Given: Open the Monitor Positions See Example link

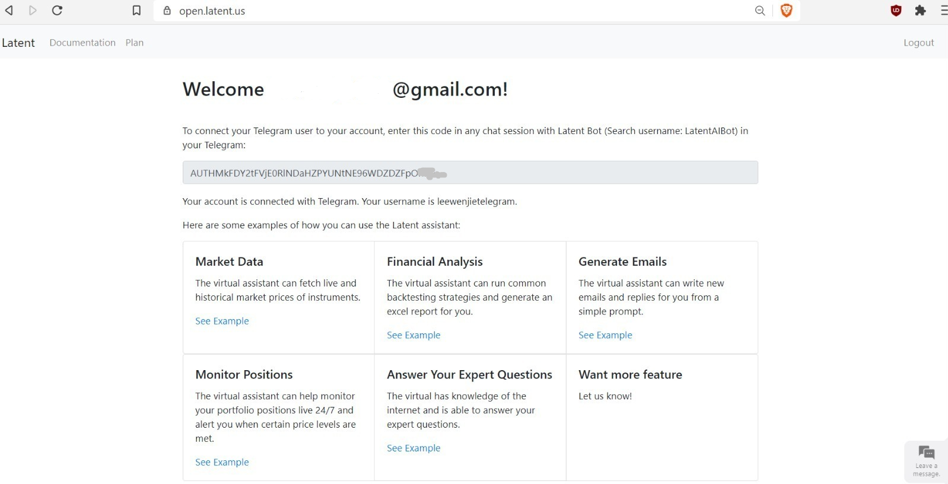Looking at the screenshot, I should [222, 462].
